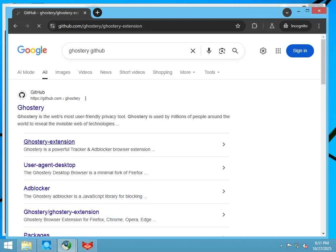This screenshot has width=336, height=252.
Task: Click the address bar URL
Action: coord(100,26)
